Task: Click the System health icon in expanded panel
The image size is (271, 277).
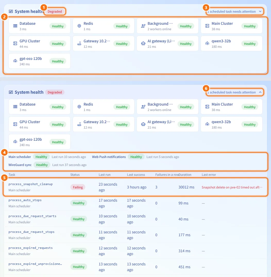Action: point(11,92)
